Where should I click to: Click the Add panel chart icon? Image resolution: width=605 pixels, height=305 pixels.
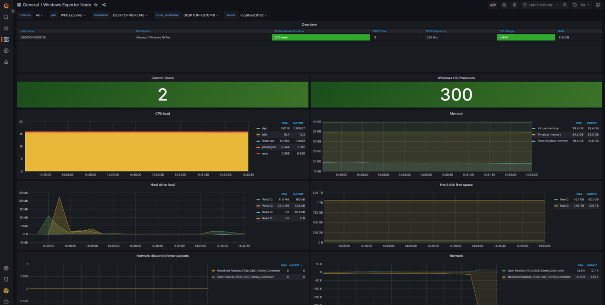click(x=493, y=5)
